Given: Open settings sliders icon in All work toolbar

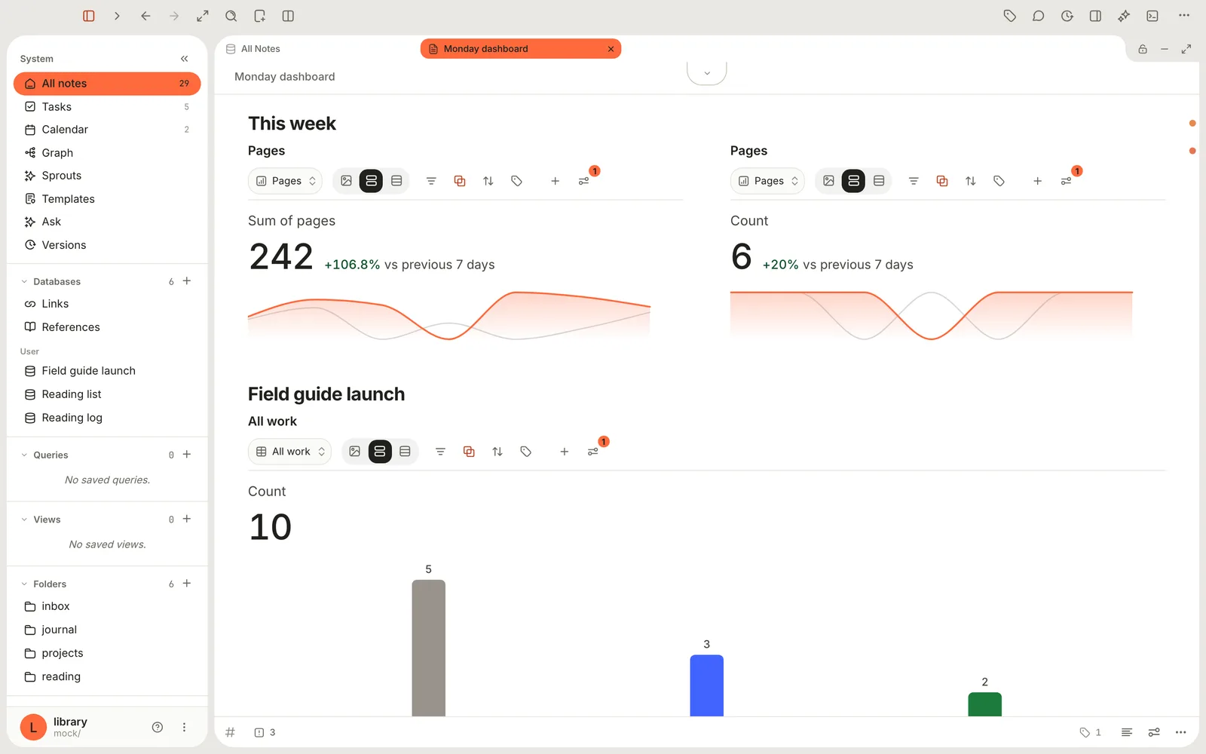Looking at the screenshot, I should [593, 452].
